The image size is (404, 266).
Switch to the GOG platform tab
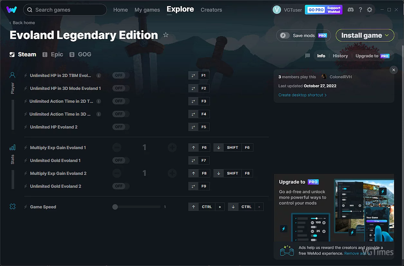point(80,54)
